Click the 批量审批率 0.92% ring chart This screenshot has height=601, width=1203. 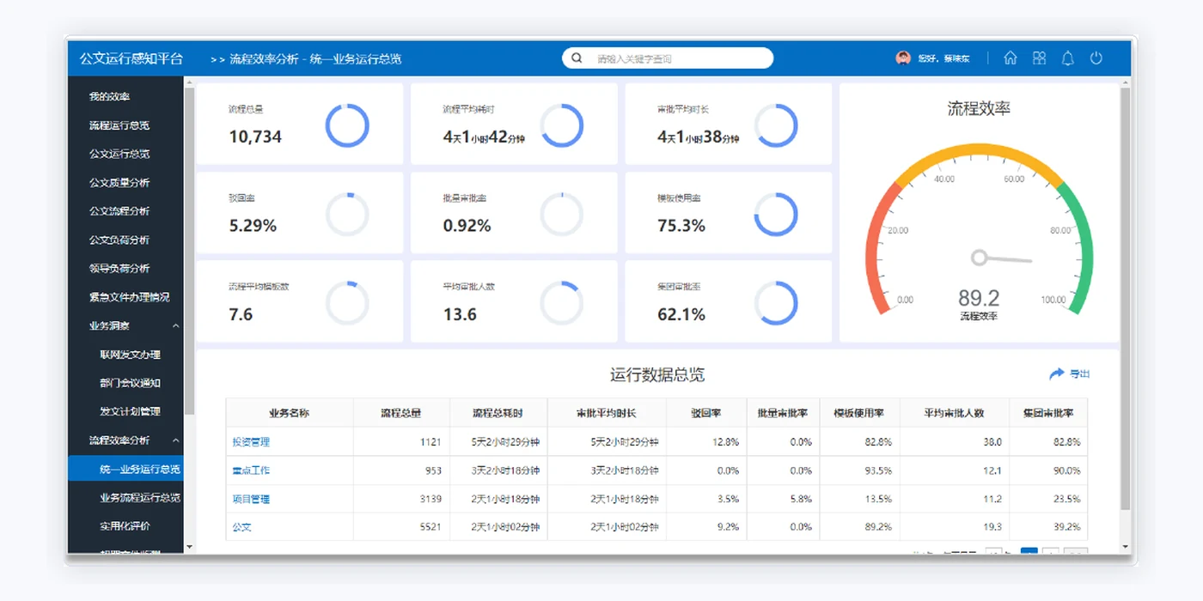[x=562, y=215]
